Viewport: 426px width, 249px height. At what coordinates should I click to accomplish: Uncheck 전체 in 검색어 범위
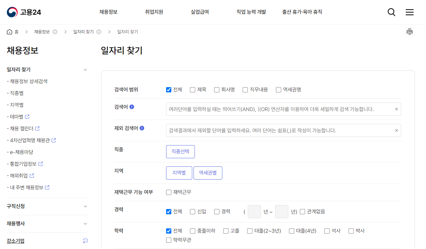tap(169, 90)
